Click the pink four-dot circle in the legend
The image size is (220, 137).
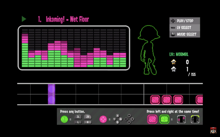pyautogui.click(x=103, y=119)
